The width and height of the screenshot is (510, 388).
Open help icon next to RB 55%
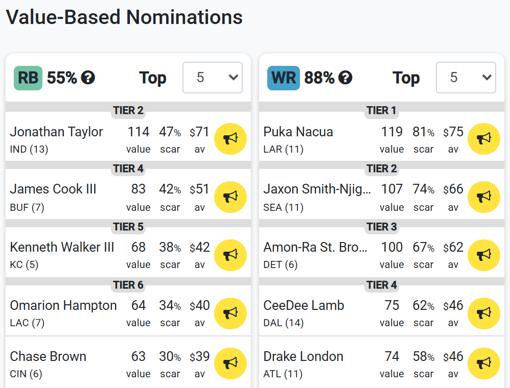(88, 78)
